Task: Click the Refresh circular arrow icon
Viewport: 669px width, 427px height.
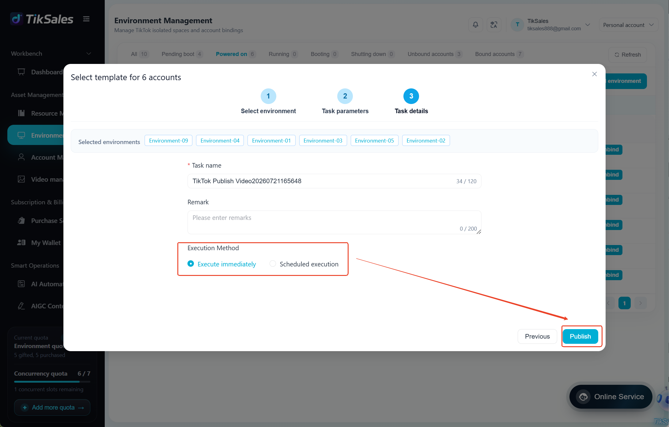Action: 617,55
